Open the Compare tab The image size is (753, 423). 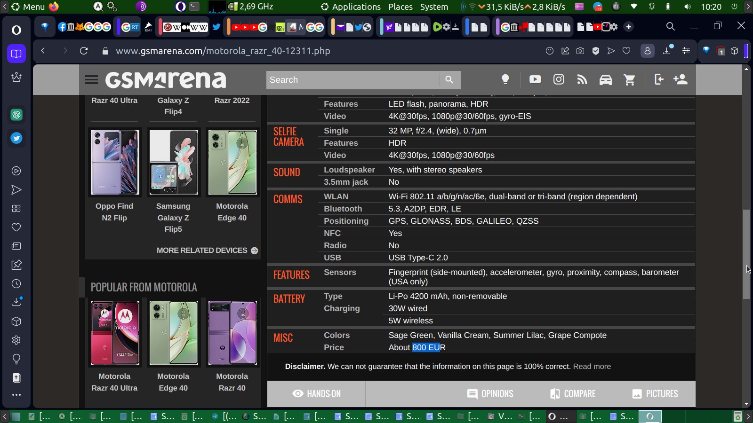tap(573, 394)
